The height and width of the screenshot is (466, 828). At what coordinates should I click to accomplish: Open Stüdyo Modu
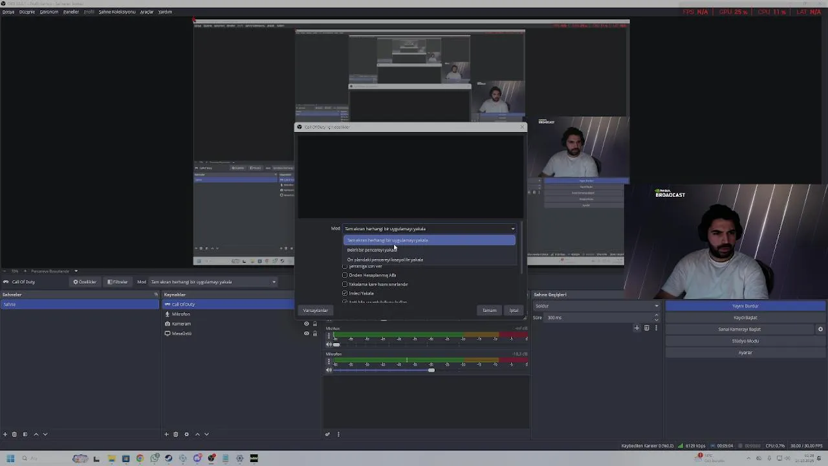(x=745, y=340)
